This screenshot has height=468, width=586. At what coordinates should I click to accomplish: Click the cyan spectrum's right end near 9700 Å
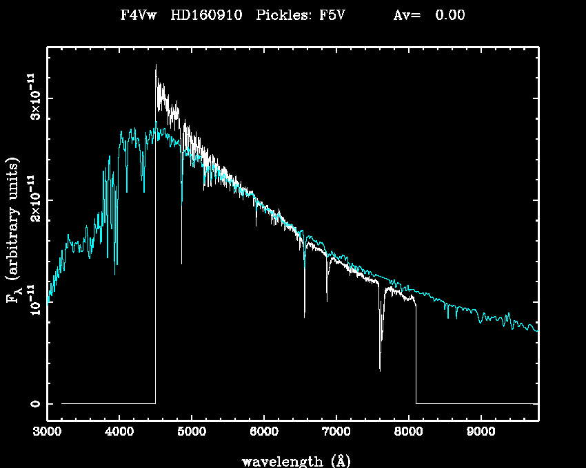535,330
